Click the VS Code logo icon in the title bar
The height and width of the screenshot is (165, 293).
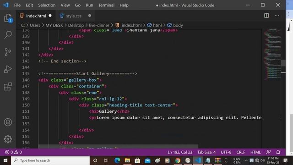(5, 5)
